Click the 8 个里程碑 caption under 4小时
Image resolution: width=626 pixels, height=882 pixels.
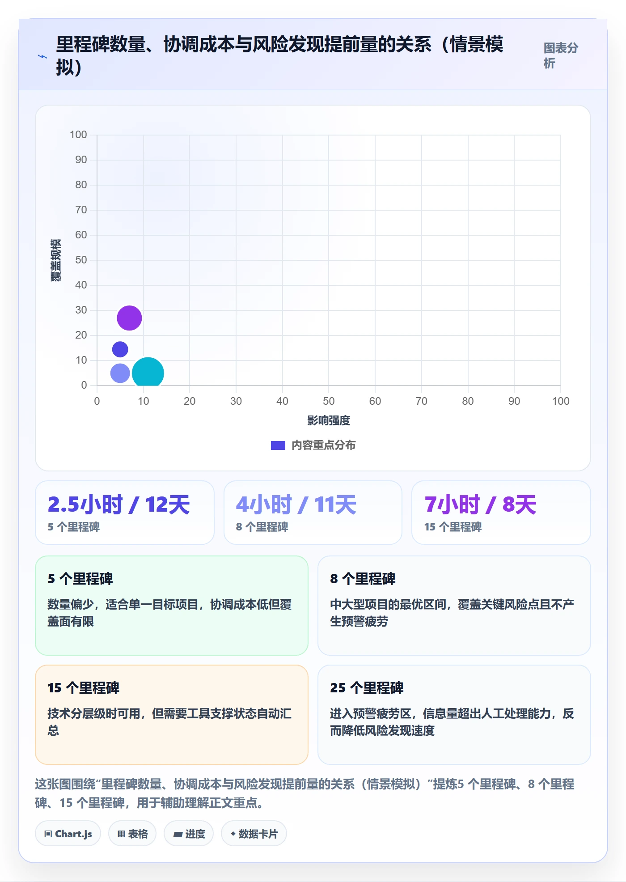[262, 527]
